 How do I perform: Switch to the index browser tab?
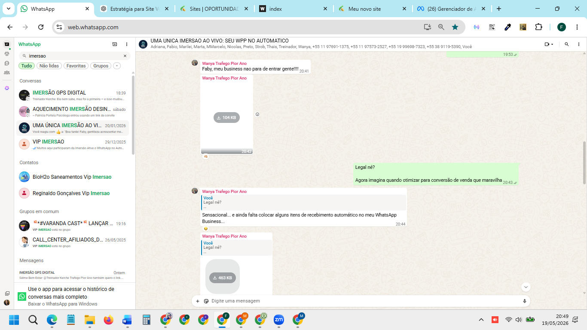294,9
